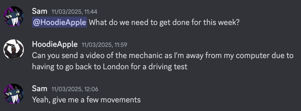Open HoodieApple's profile picture
This screenshot has width=301, height=111.
[14, 49]
